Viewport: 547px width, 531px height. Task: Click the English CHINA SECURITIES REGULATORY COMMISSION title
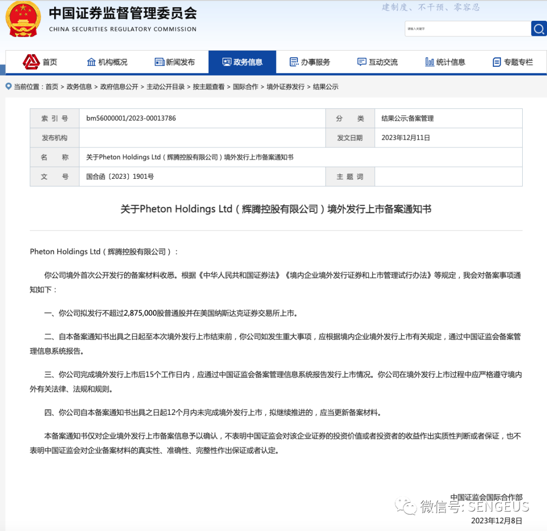click(123, 29)
